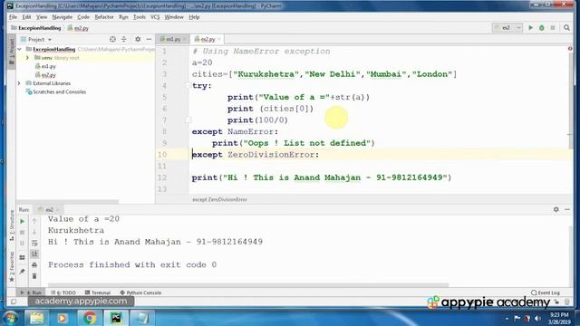Open the Refactor menu

(x=104, y=17)
